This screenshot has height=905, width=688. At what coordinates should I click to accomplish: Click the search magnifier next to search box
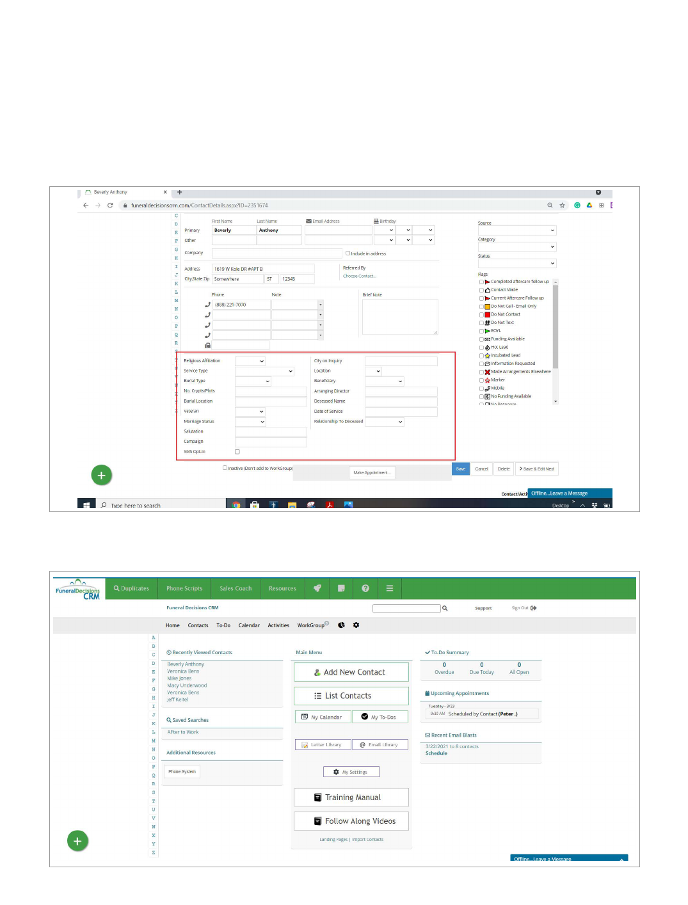pos(445,609)
